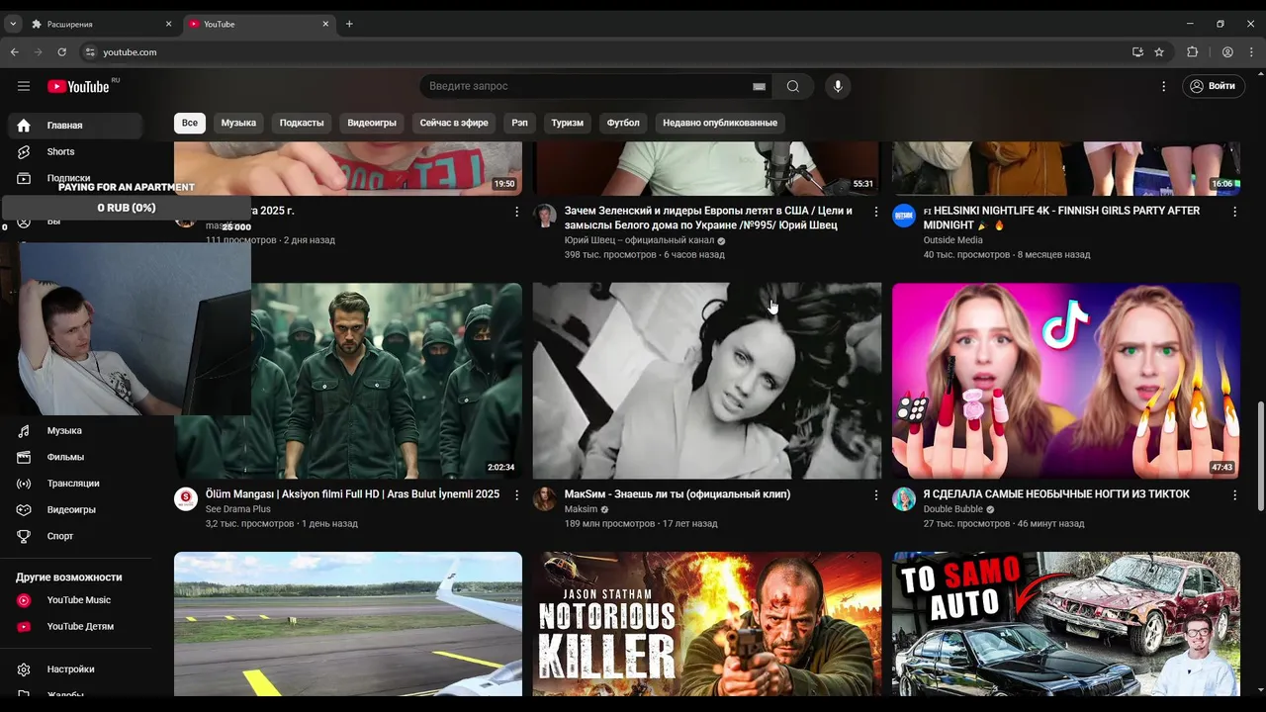Select the Видеоигры filter chip
This screenshot has width=1266, height=712.
coord(372,123)
